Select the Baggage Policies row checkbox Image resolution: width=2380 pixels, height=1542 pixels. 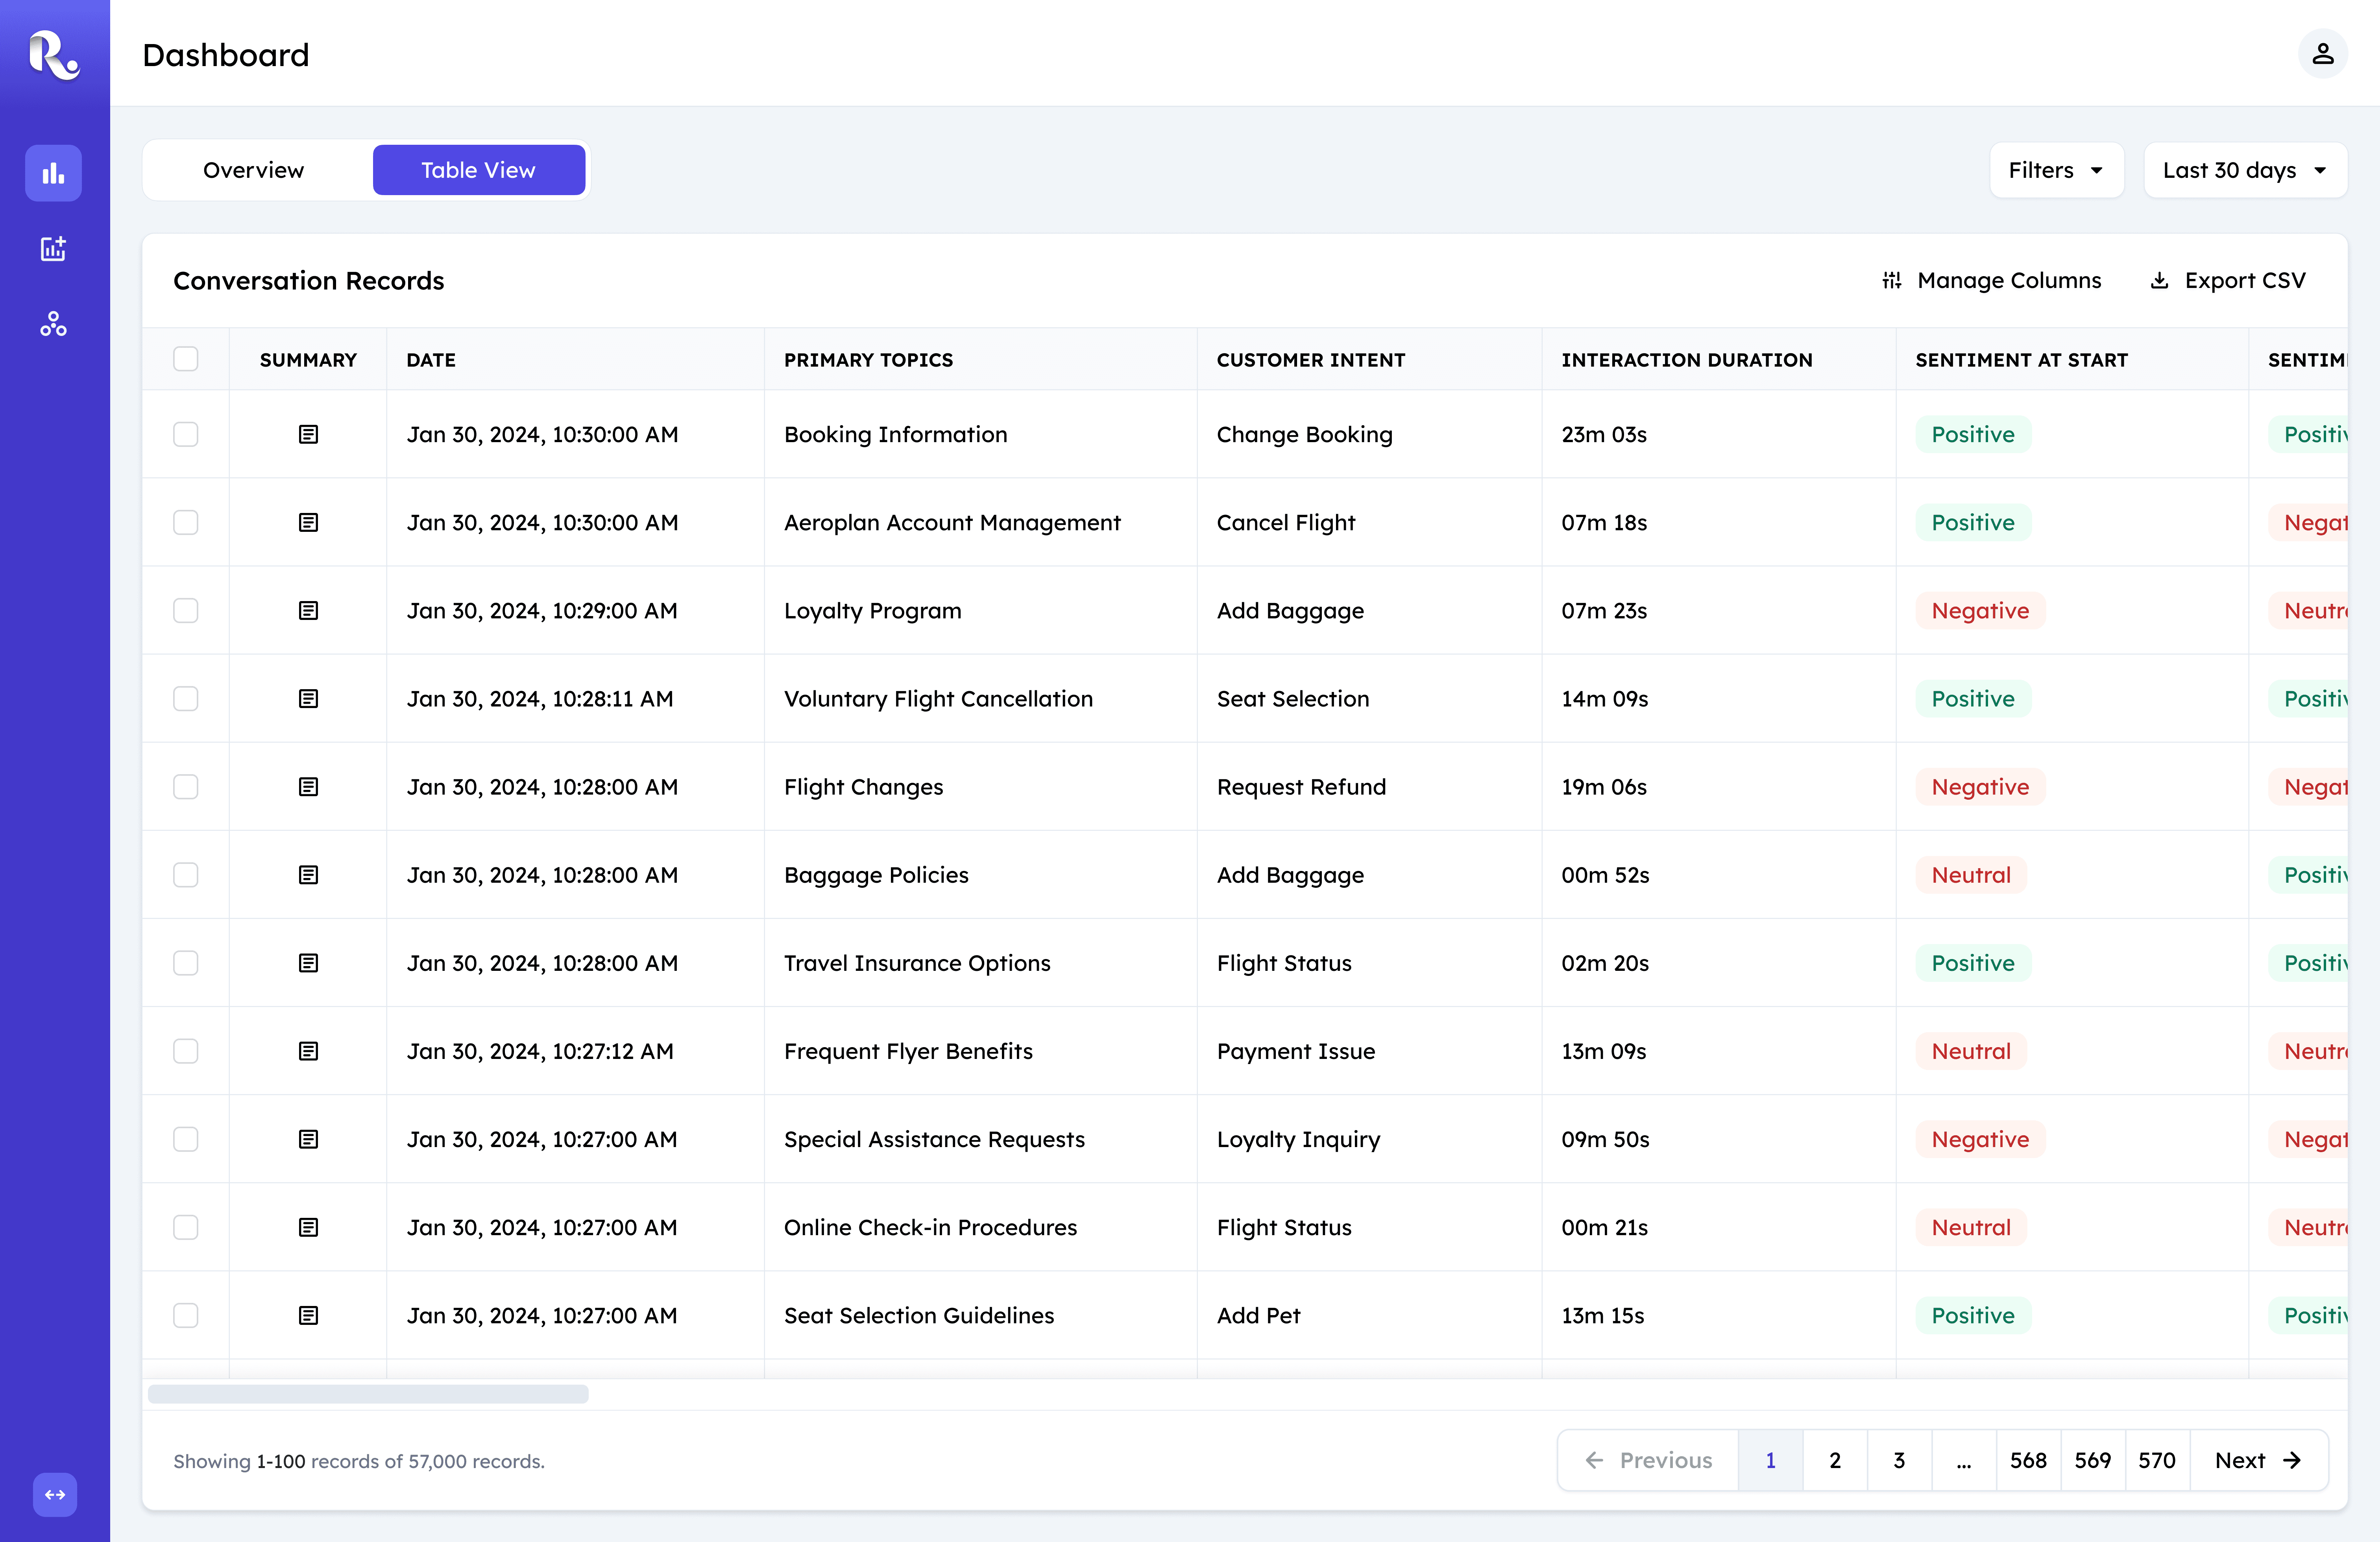coord(186,875)
